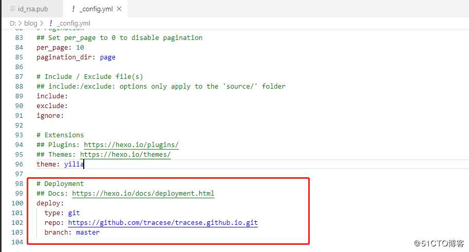Image resolution: width=469 pixels, height=252 pixels.
Task: Click line number 100 in the gutter
Action: click(x=17, y=203)
